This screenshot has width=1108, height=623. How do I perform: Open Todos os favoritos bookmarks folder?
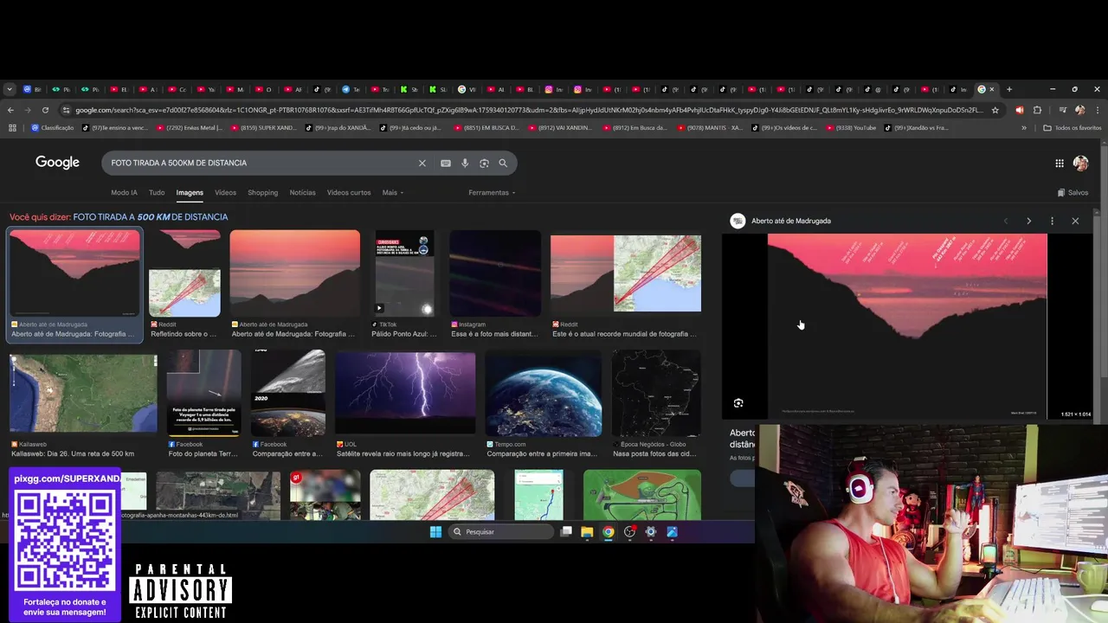coord(1073,128)
